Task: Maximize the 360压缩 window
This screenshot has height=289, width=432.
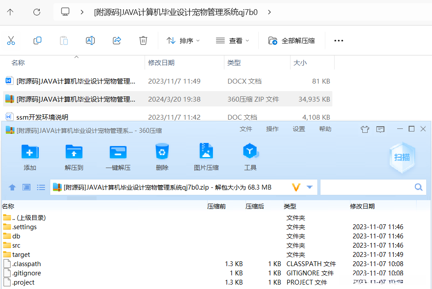Action: click(412, 129)
